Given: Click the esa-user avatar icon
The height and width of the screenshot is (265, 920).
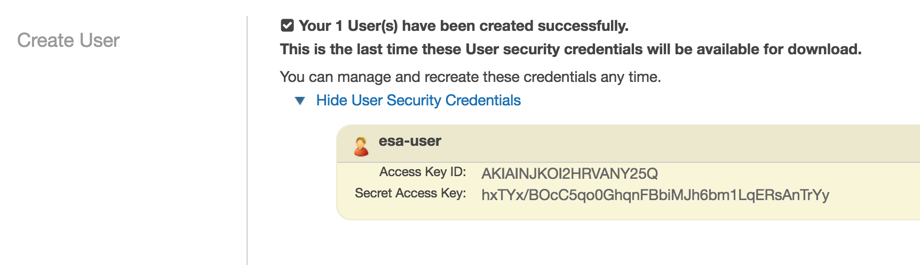Looking at the screenshot, I should 361,146.
